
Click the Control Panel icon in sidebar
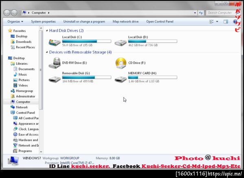click(x=13, y=113)
